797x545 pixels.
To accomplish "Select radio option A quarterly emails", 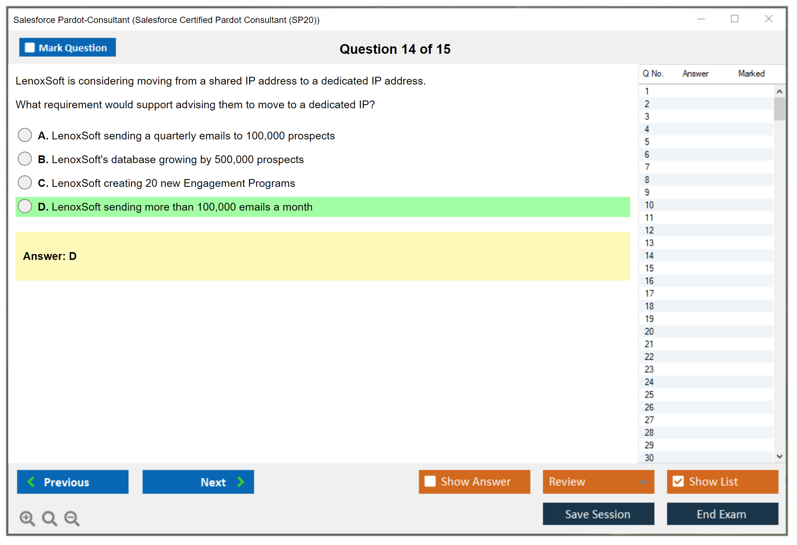I will coord(25,135).
